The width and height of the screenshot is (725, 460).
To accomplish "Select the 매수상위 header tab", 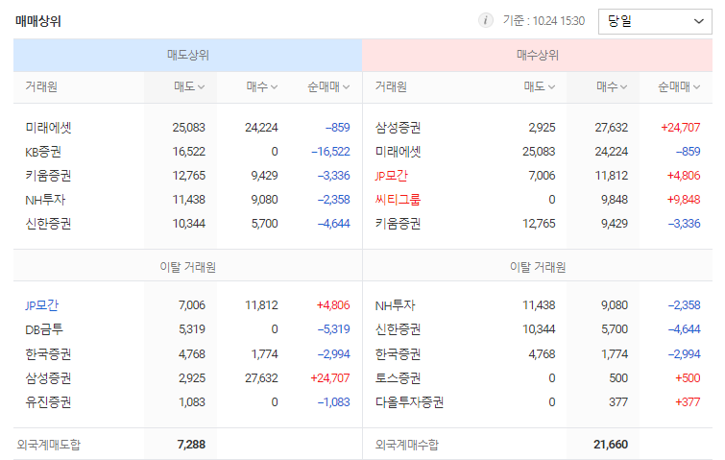I will [x=538, y=55].
